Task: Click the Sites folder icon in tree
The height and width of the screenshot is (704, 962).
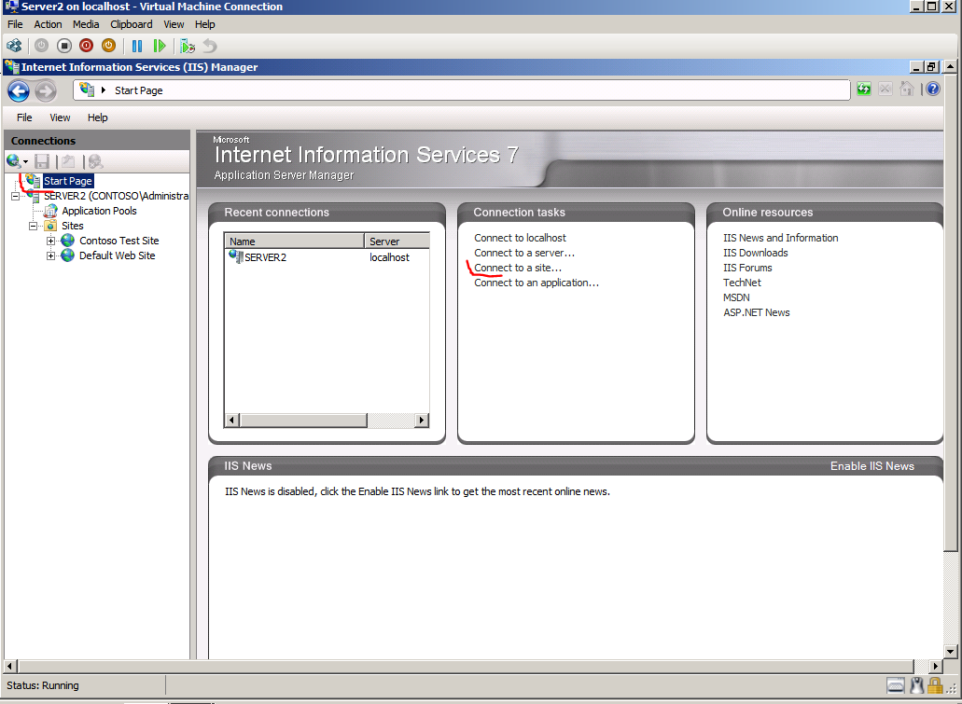Action: point(51,226)
